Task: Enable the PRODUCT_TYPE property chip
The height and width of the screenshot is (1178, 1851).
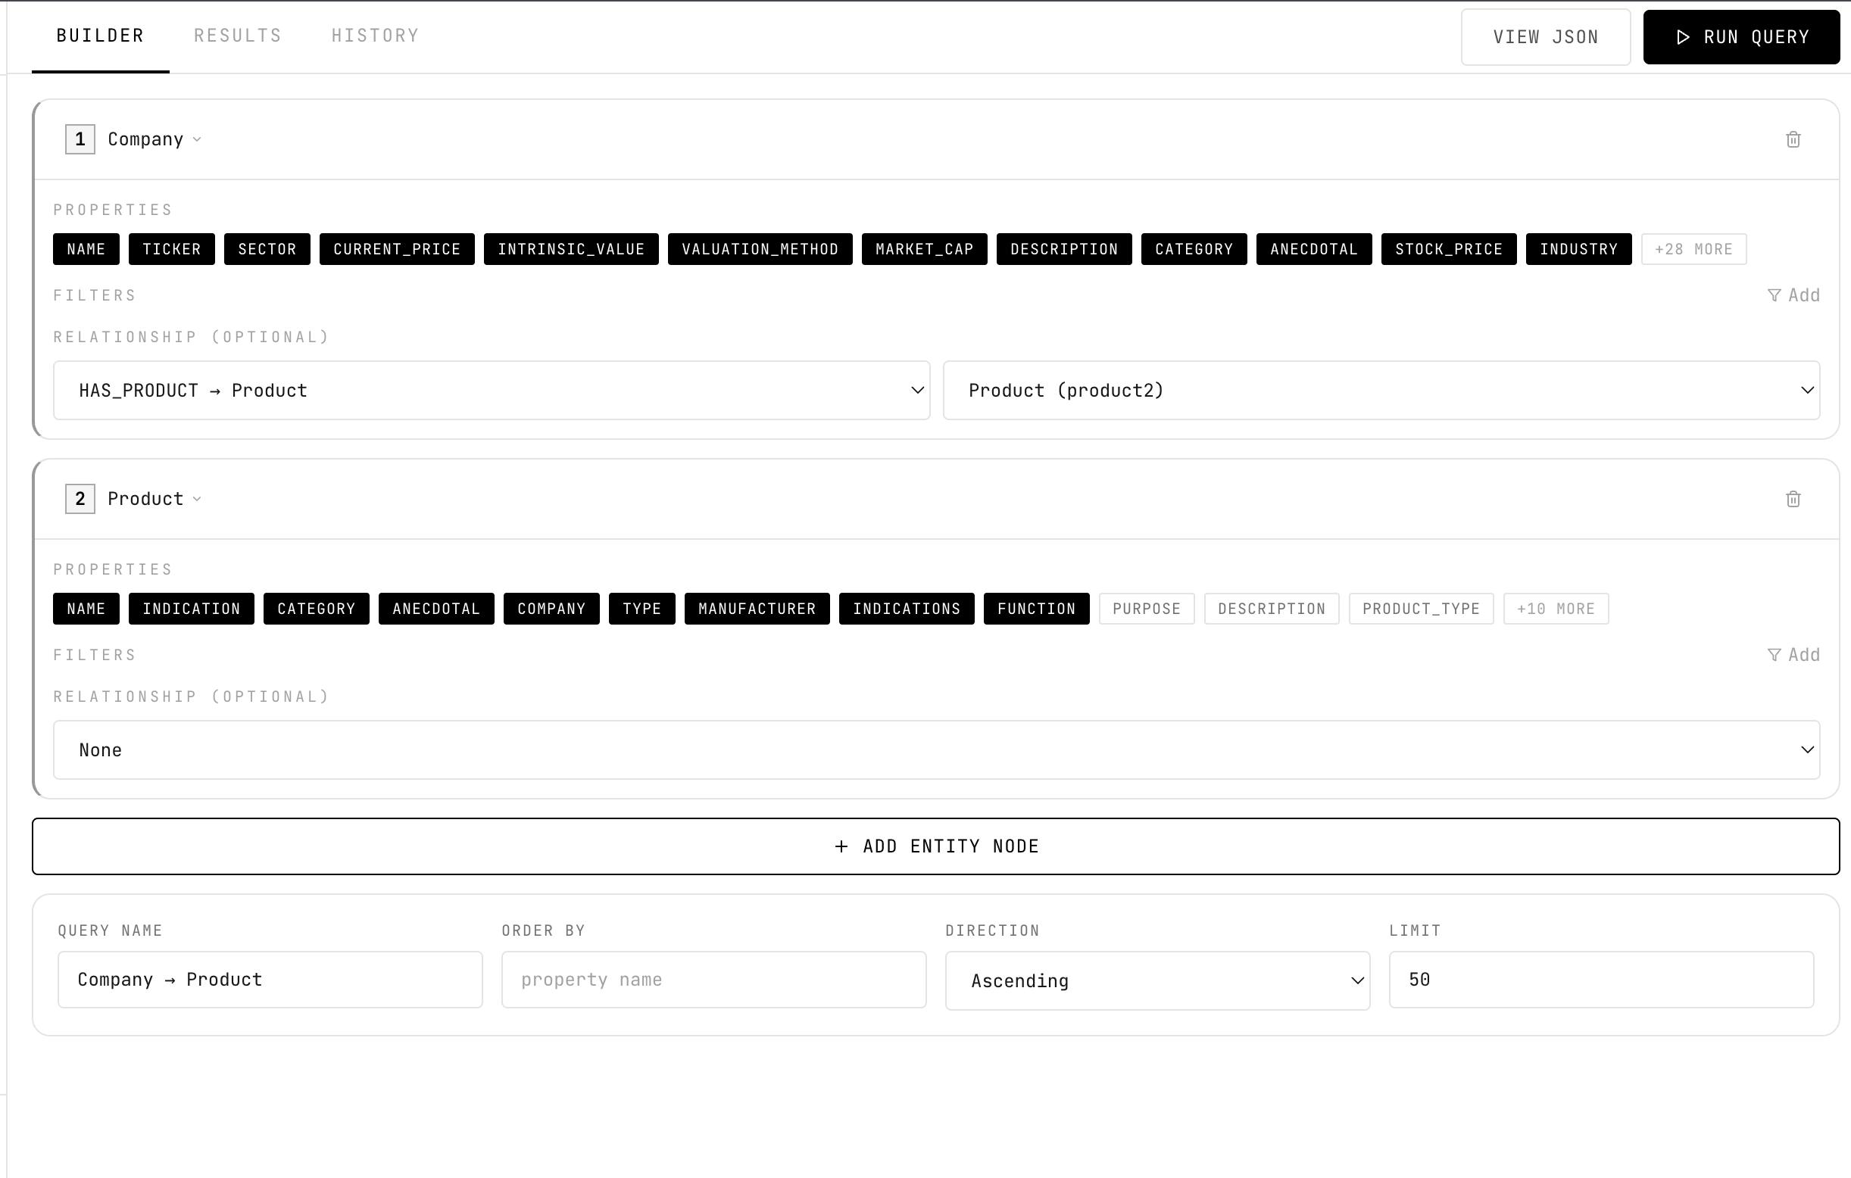Action: [x=1421, y=609]
